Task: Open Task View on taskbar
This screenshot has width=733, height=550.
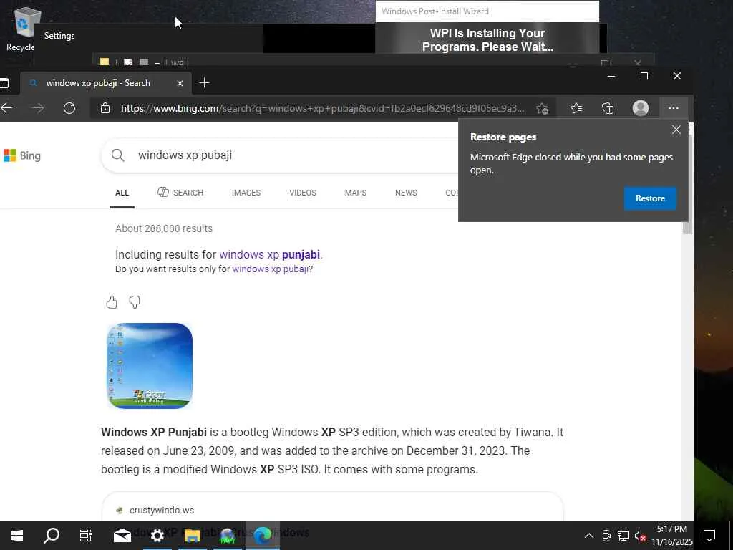Action: tap(86, 536)
